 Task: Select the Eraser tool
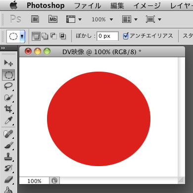click(x=8, y=180)
